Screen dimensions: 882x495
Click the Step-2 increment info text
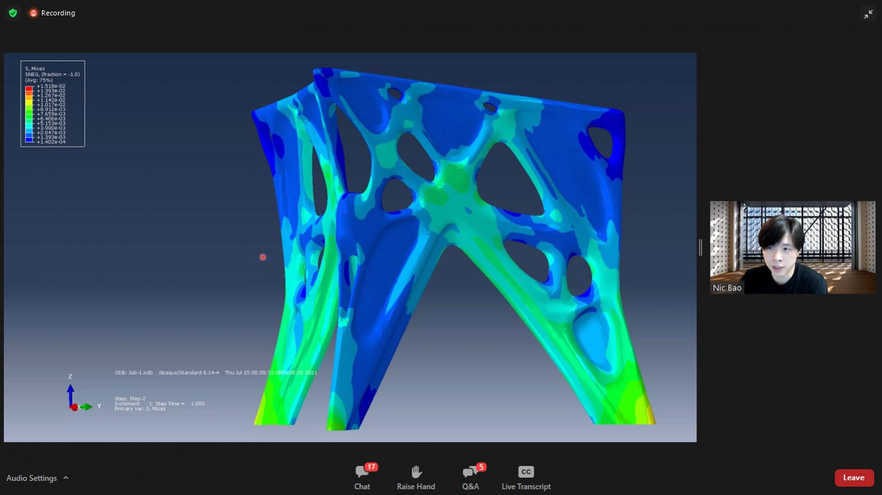[159, 404]
